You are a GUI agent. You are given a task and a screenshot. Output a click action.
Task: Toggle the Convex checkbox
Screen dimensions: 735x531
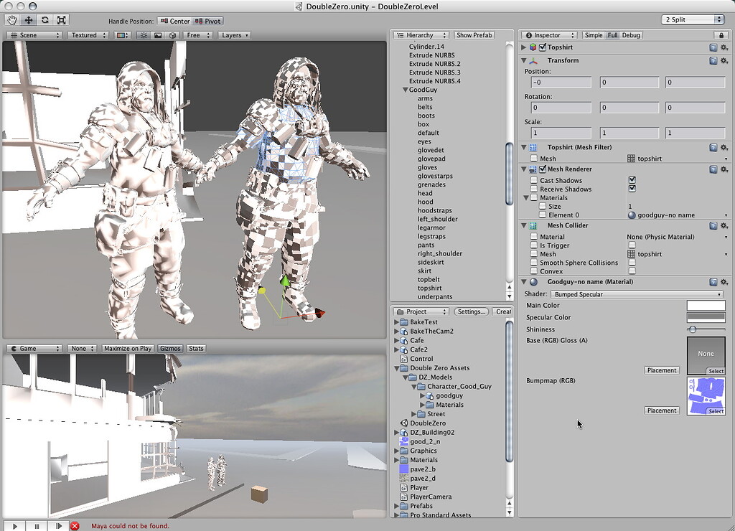[632, 271]
